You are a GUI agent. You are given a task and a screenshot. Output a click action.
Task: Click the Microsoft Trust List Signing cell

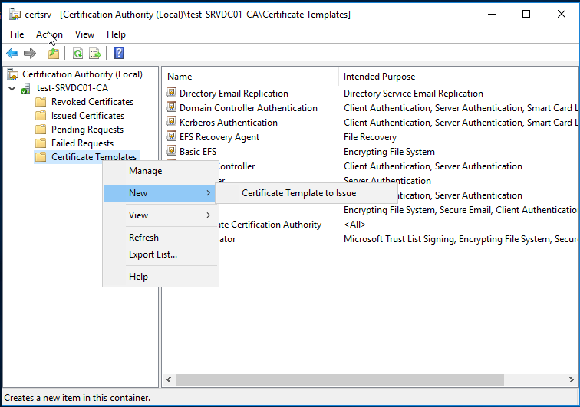460,239
